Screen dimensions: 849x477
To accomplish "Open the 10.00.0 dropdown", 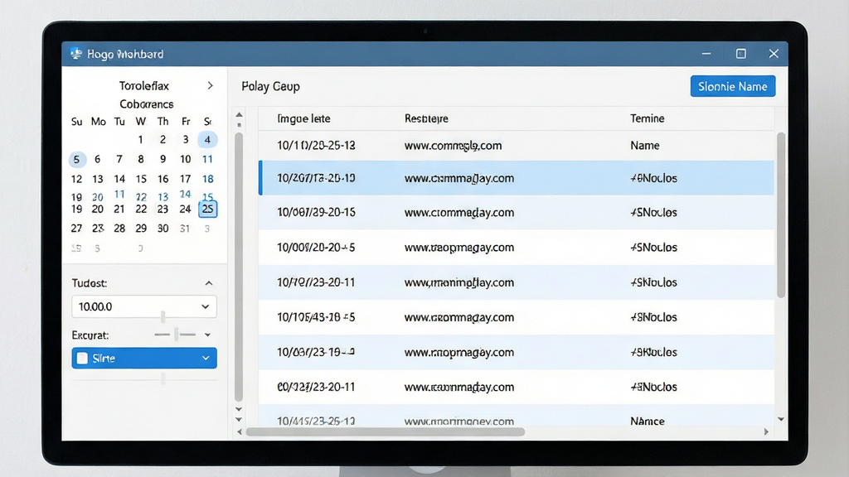I will click(x=144, y=306).
